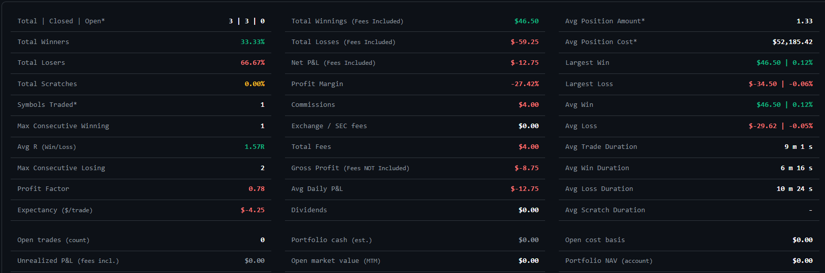
Task: Select the Max Consecutive Winning label
Action: tap(63, 126)
